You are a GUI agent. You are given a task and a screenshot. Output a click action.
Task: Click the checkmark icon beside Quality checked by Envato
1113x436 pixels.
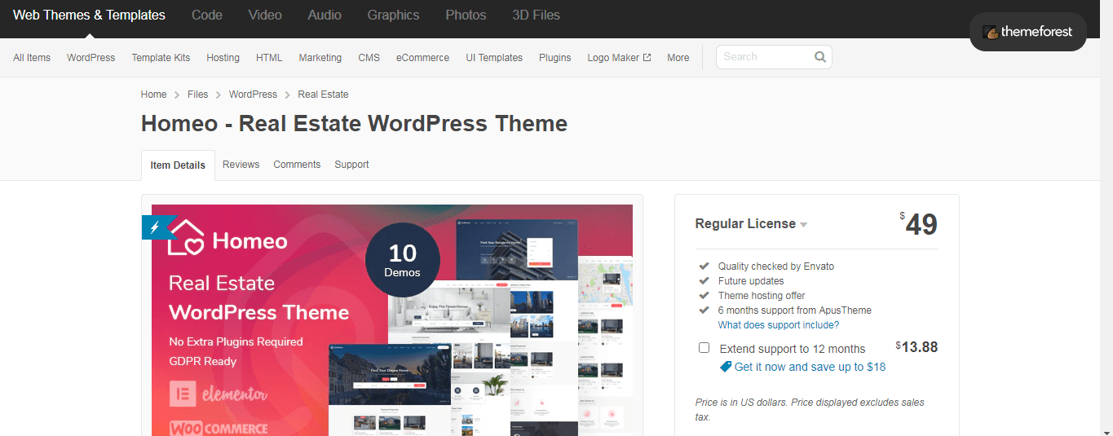coord(704,266)
